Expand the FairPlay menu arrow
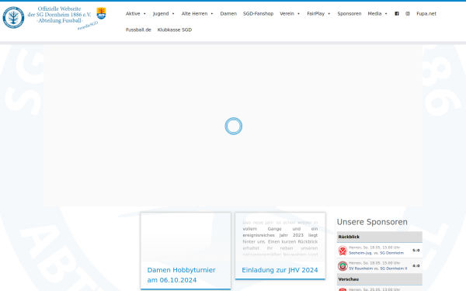 [x=329, y=14]
